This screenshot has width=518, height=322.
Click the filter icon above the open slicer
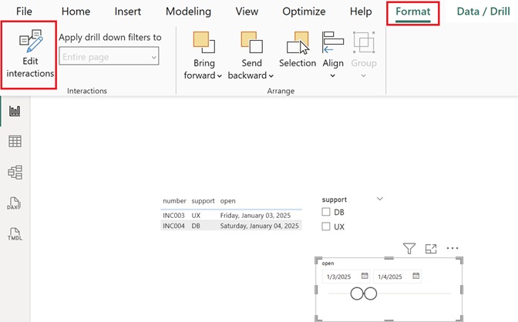click(x=409, y=248)
